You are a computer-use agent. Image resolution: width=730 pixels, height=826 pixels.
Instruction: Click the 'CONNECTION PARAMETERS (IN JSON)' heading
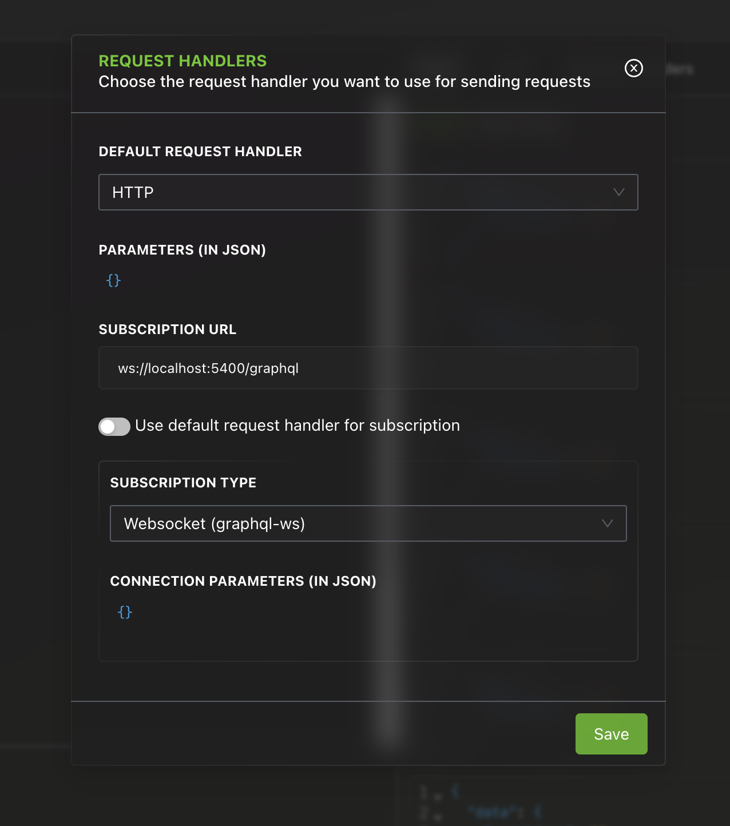[x=243, y=581]
